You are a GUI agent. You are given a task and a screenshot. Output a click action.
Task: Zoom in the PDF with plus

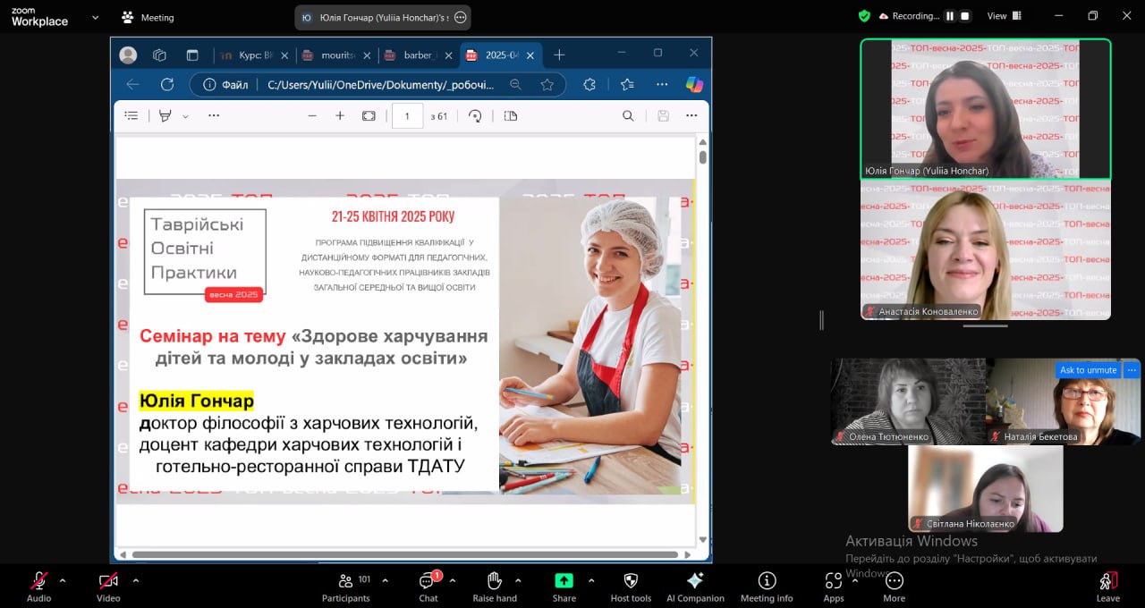coord(340,115)
